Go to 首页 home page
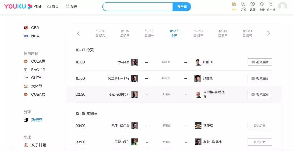 point(53,7)
